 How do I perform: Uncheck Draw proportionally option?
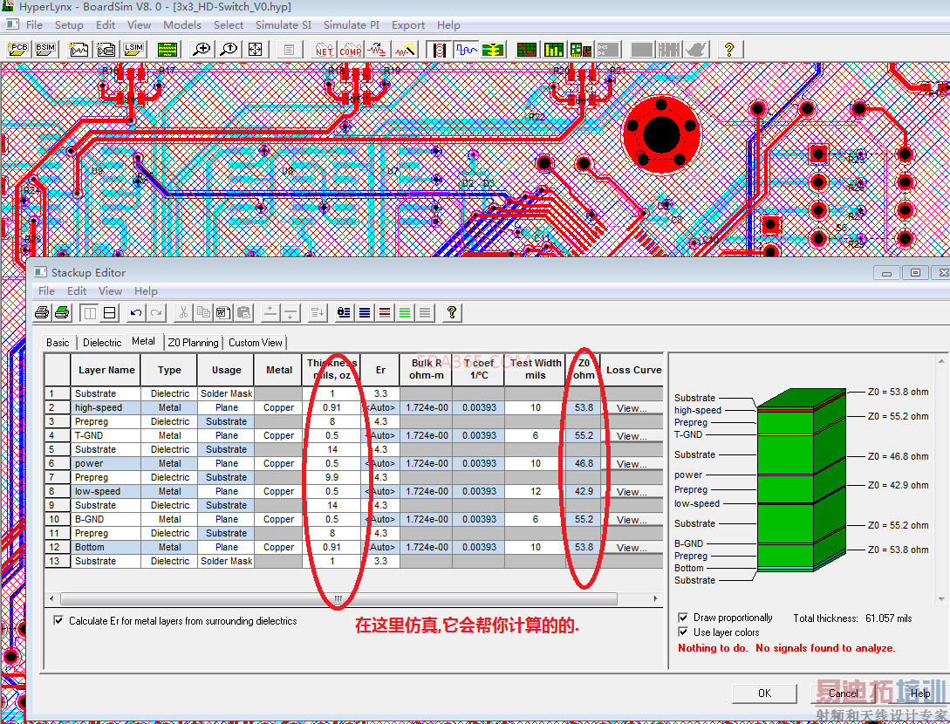(x=683, y=618)
